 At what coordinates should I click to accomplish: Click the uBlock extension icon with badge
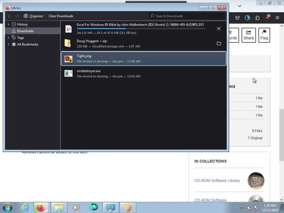(268, 17)
